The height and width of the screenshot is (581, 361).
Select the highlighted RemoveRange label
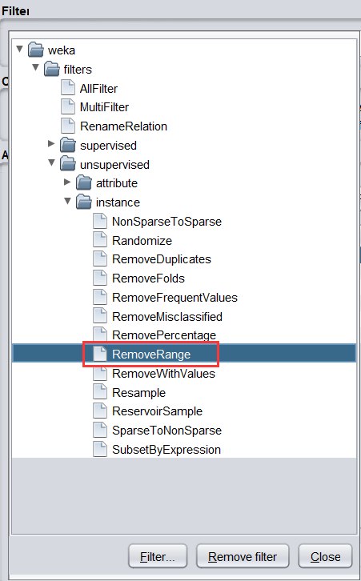click(151, 355)
